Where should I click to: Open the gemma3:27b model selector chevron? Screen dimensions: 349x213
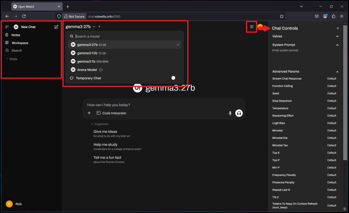pyautogui.click(x=94, y=27)
